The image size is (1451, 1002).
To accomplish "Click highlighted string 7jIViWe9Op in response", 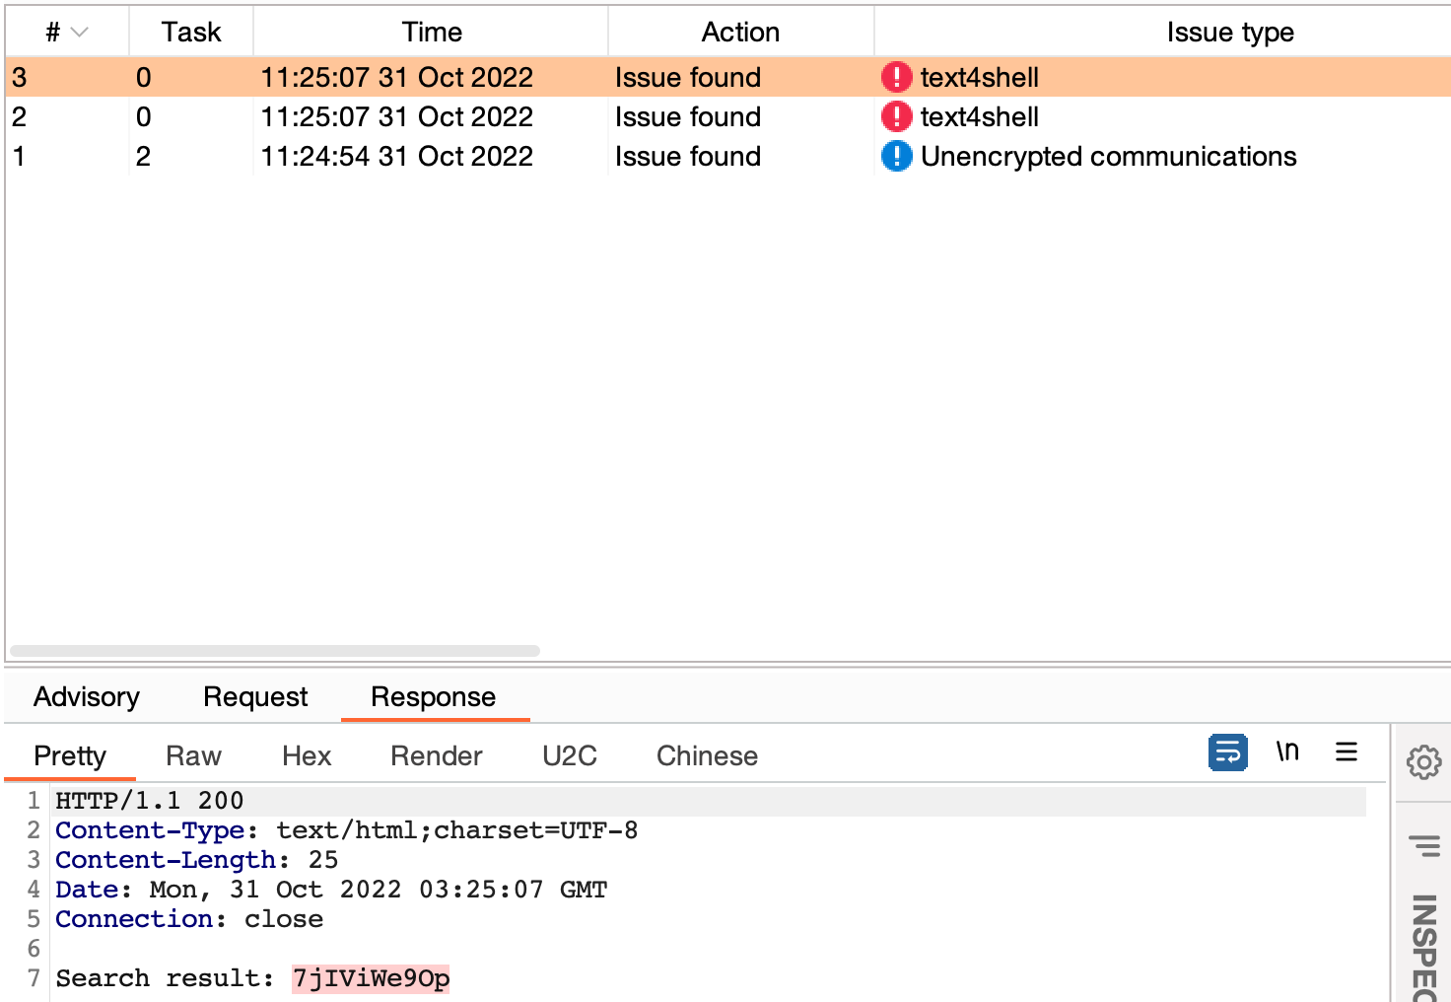I will (x=371, y=978).
